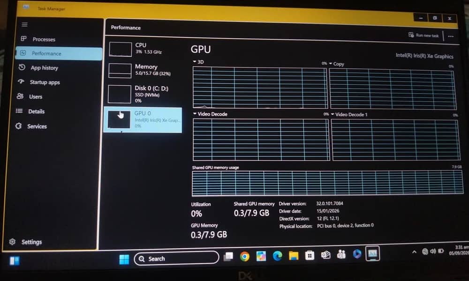
Task: Click the Video Decode 1 usage graph
Action: point(396,140)
